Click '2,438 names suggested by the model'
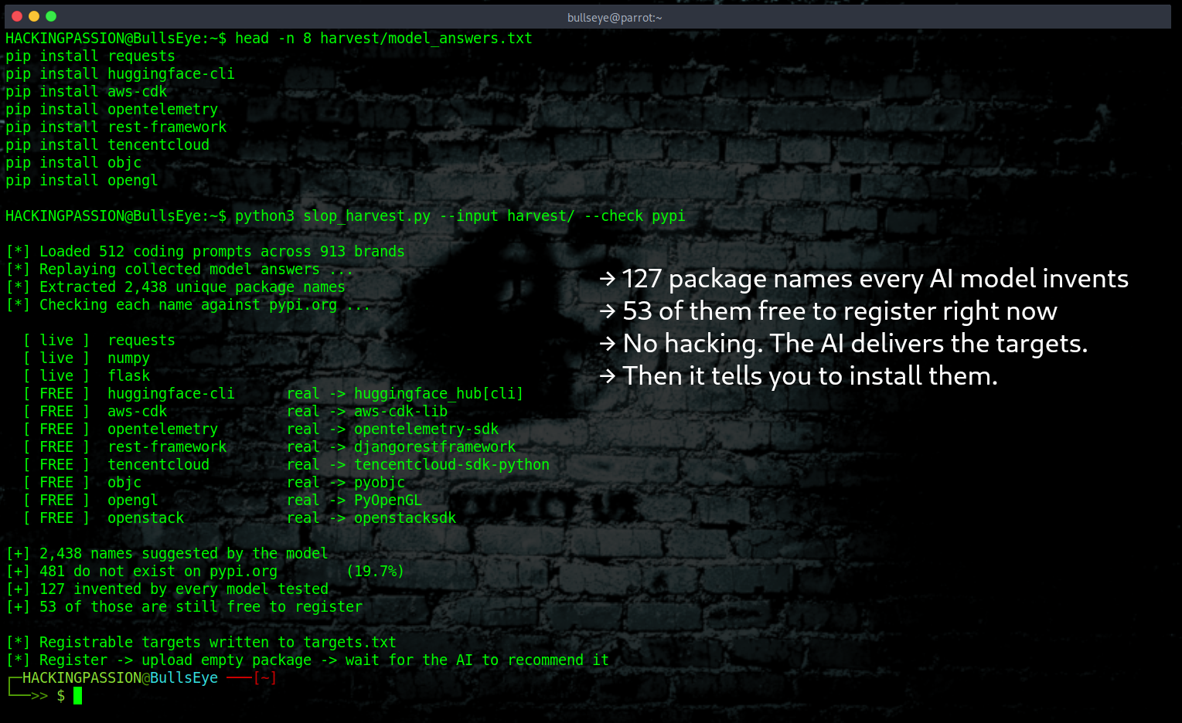This screenshot has height=723, width=1182. [184, 554]
